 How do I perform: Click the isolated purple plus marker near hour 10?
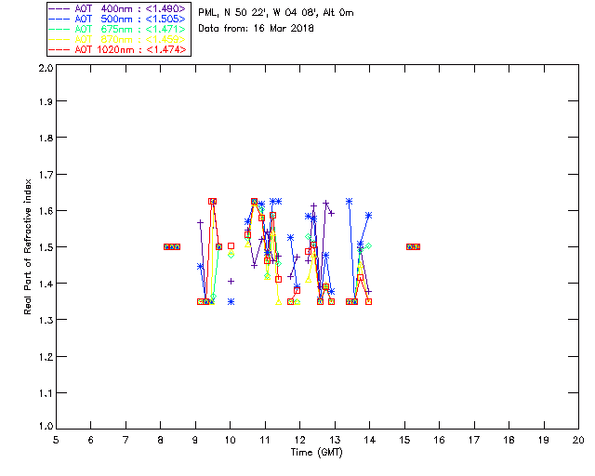point(231,282)
